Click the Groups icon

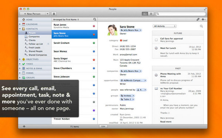click(24, 78)
